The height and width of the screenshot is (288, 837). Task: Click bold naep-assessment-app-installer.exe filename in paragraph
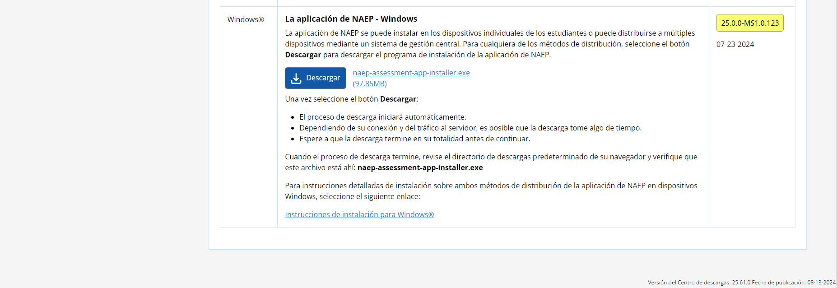[x=420, y=167]
